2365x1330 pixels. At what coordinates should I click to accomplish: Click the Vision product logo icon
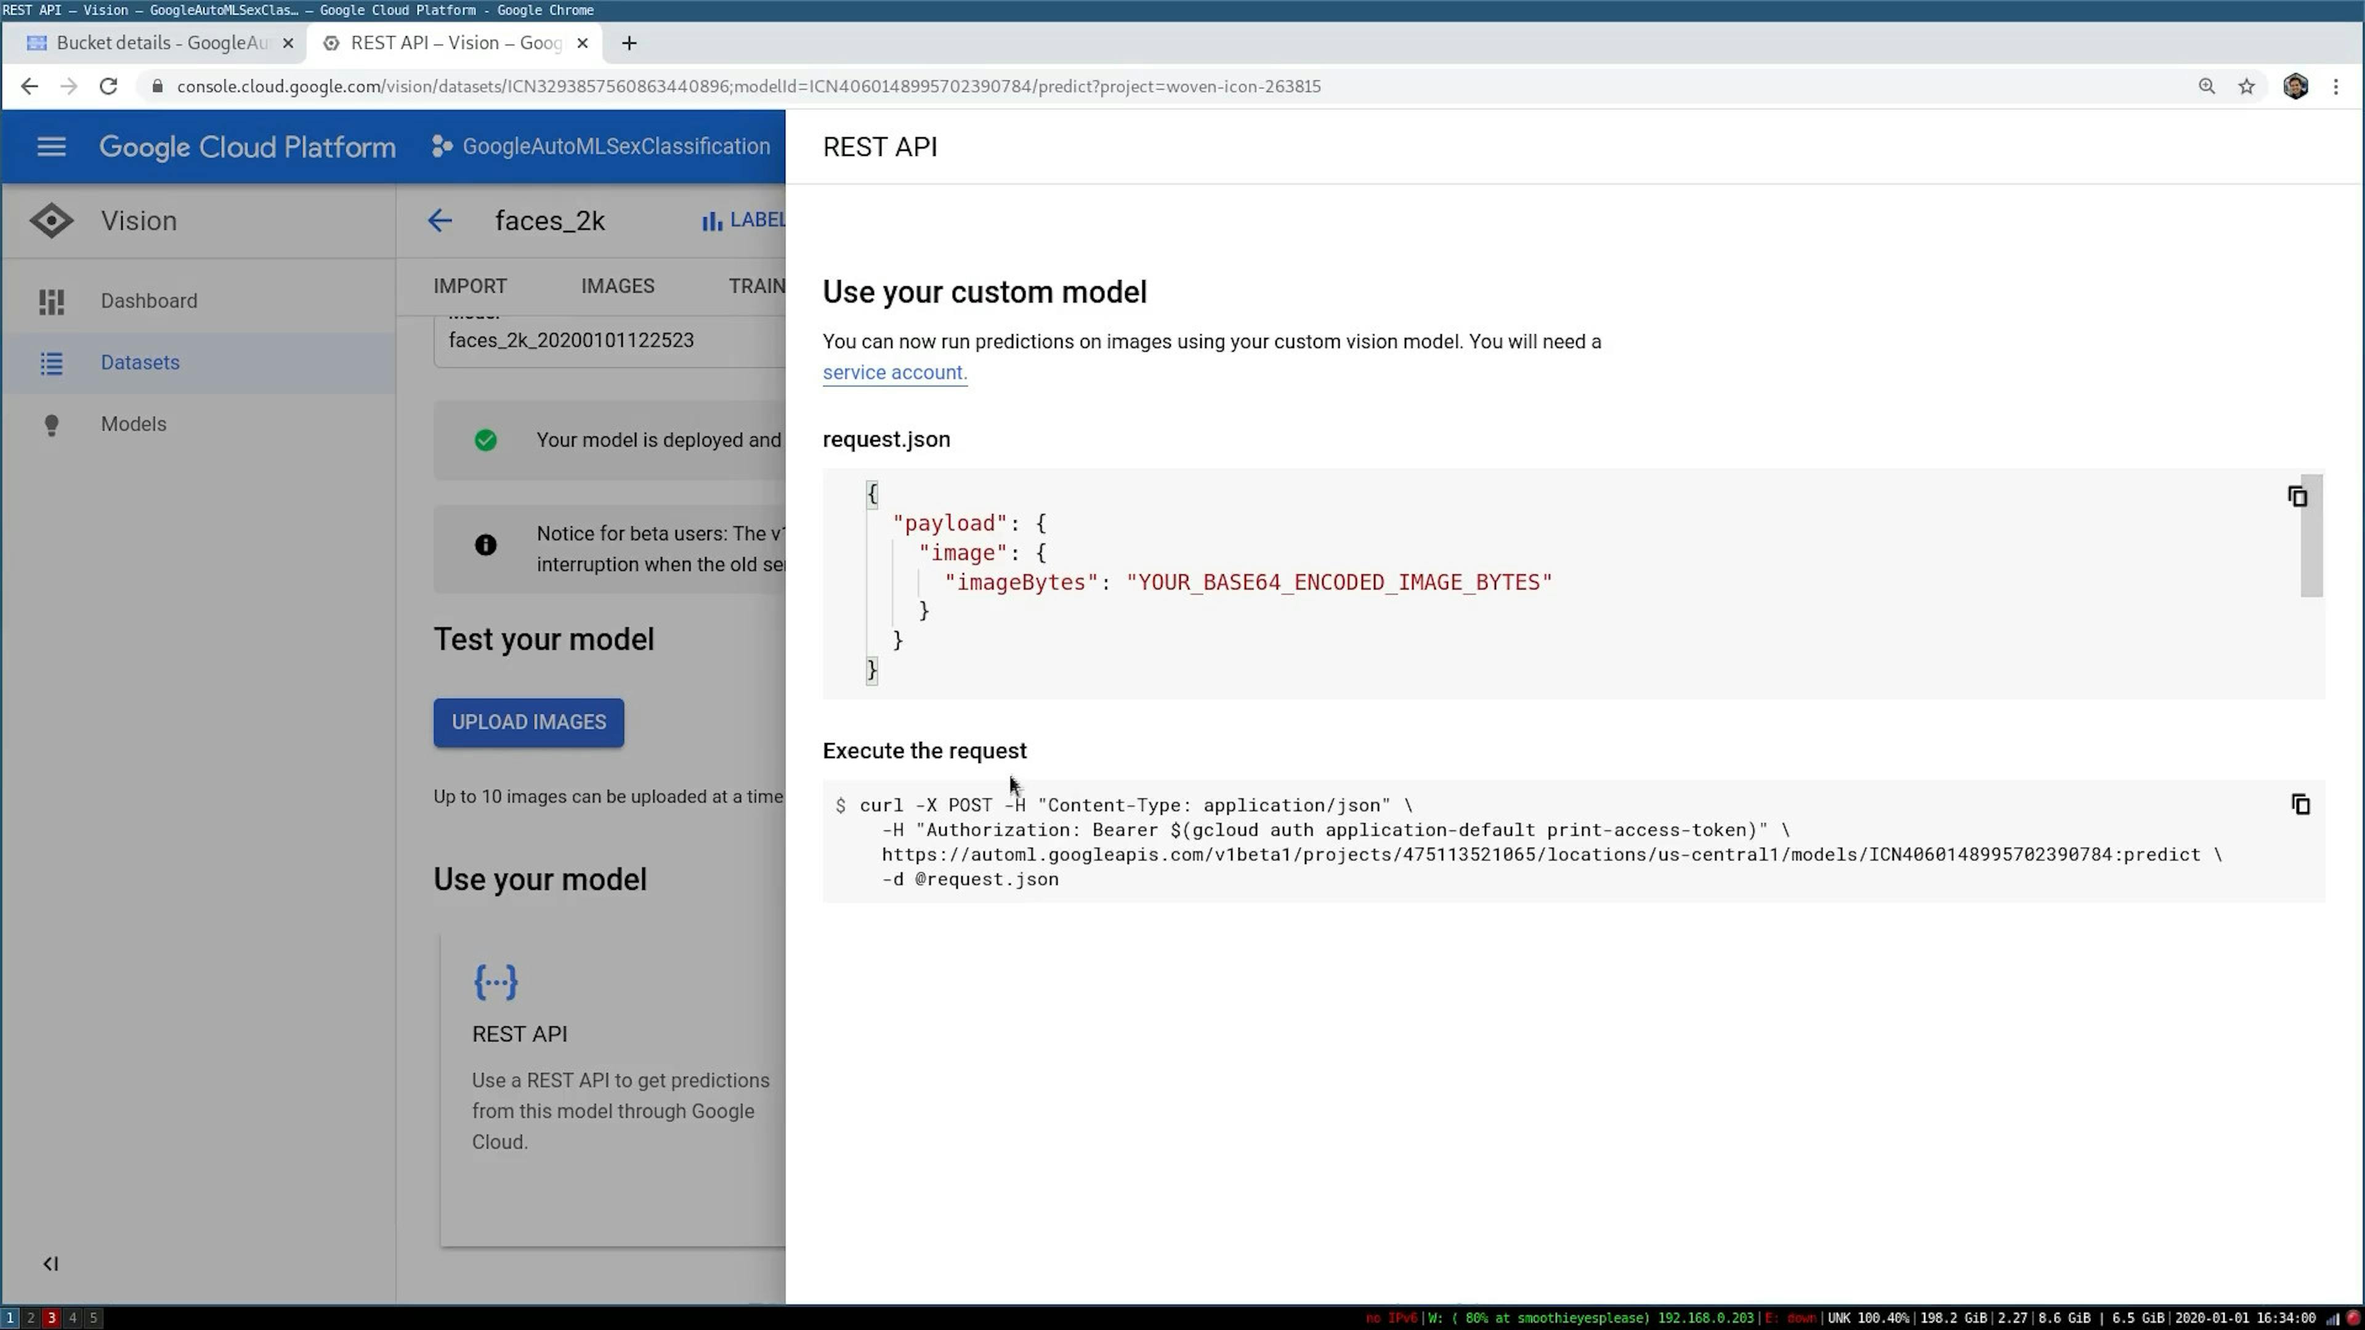click(x=51, y=220)
